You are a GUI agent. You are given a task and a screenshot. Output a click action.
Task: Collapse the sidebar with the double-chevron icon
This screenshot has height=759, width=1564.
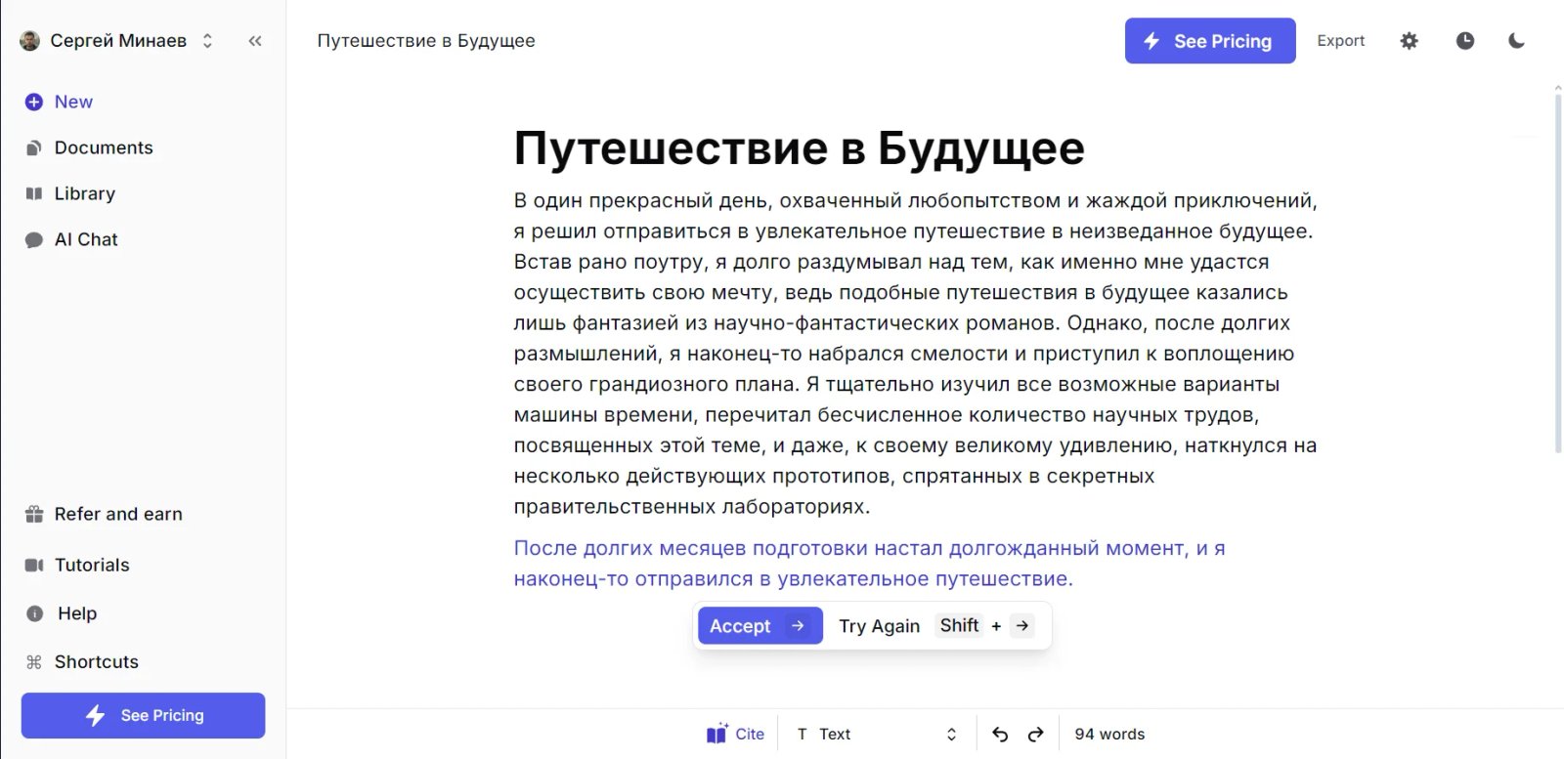(x=255, y=41)
